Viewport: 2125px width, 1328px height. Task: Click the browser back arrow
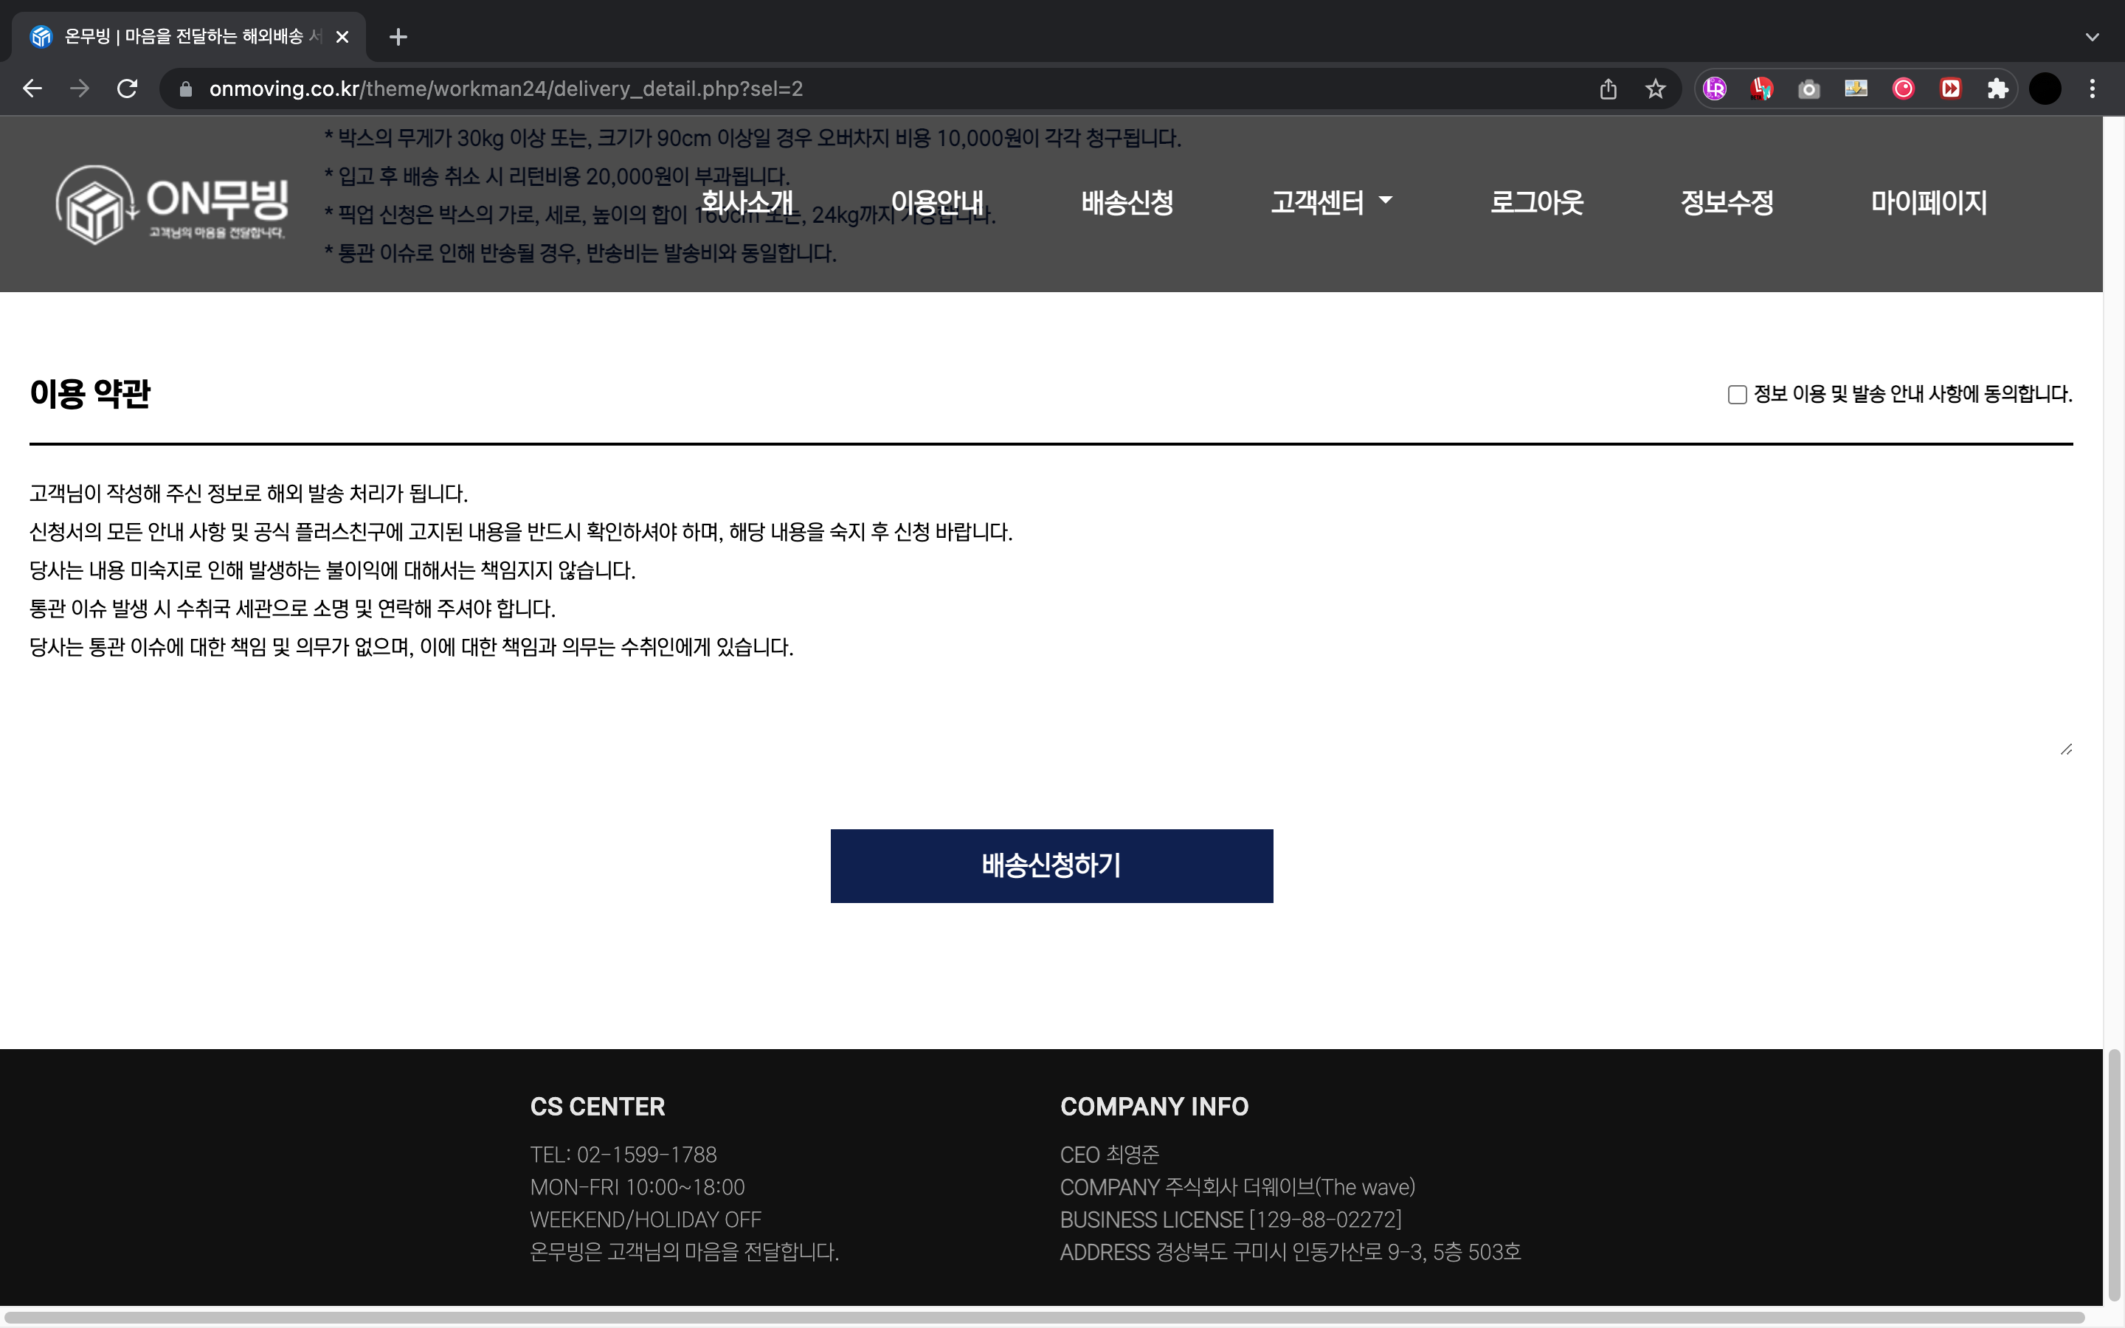(x=32, y=89)
